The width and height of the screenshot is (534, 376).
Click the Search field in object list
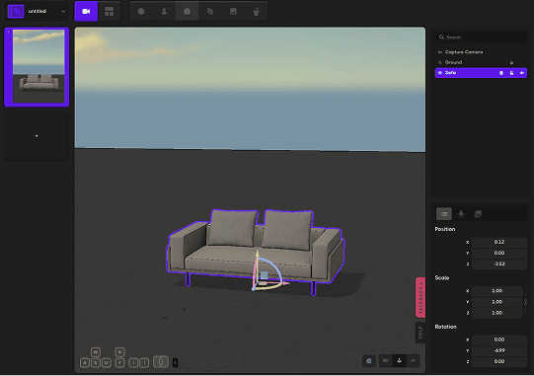click(x=481, y=38)
